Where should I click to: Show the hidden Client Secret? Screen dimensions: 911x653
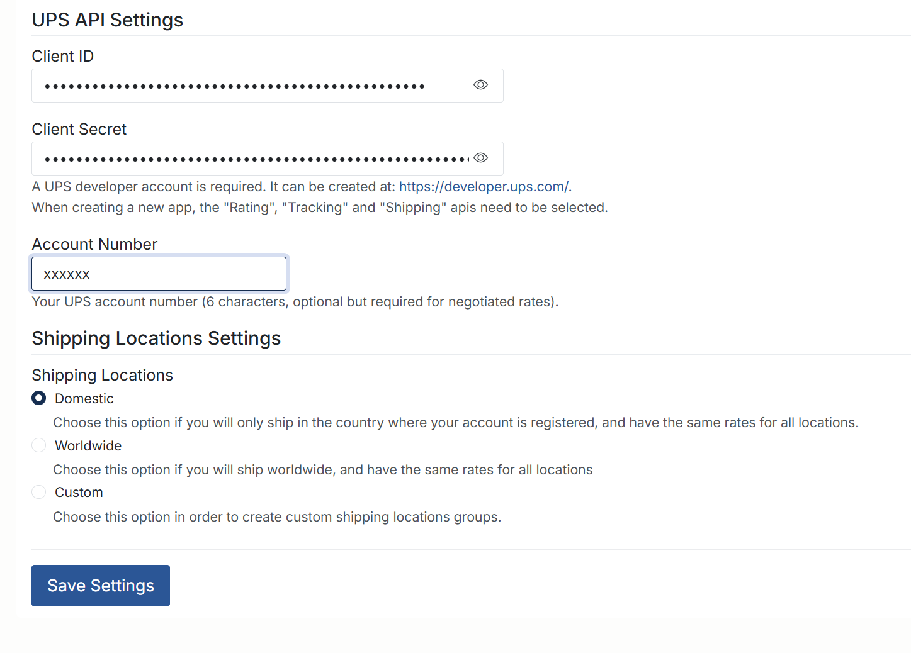click(480, 158)
